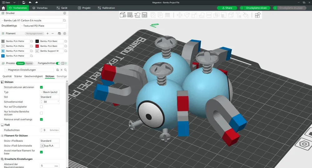Open the printer preset dropdown
The image size is (312, 168).
[32, 20]
